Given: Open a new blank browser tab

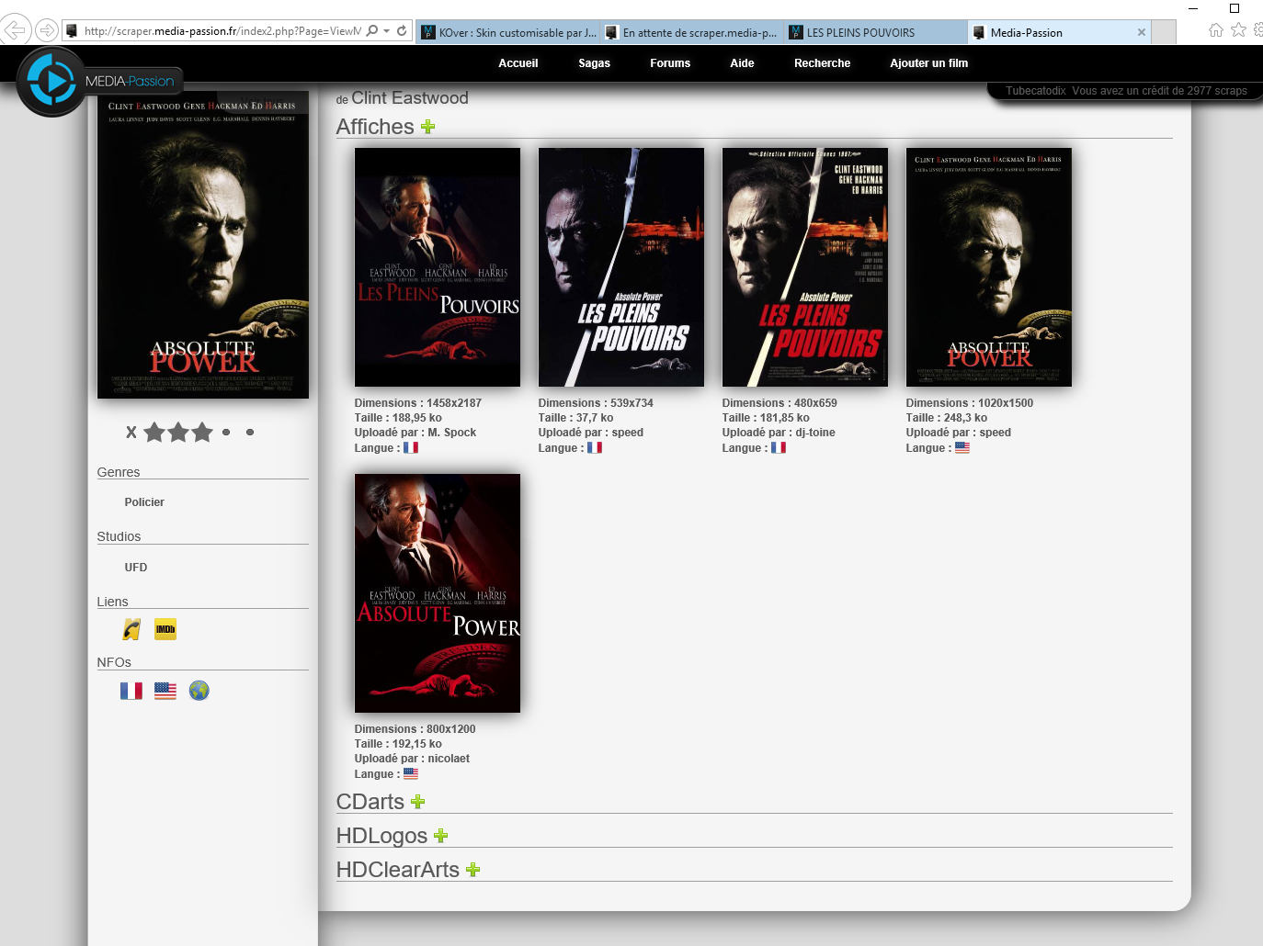Looking at the screenshot, I should pos(1165,32).
